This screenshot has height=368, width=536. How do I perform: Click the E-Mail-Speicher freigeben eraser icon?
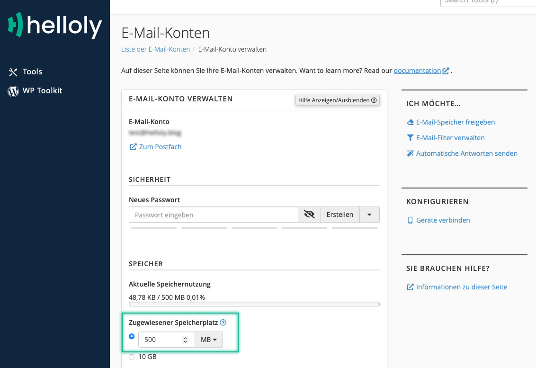point(410,122)
